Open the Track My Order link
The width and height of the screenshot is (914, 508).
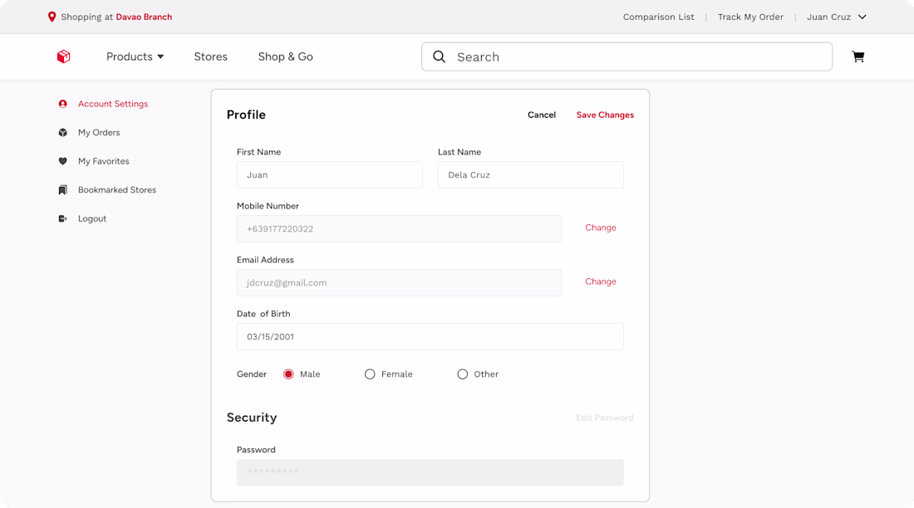click(x=751, y=17)
